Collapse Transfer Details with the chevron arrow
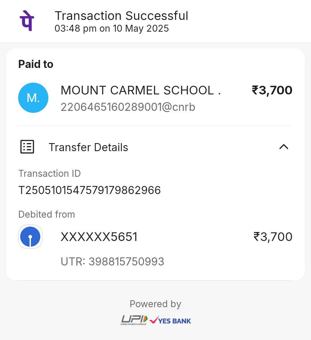The image size is (311, 340). (x=284, y=147)
